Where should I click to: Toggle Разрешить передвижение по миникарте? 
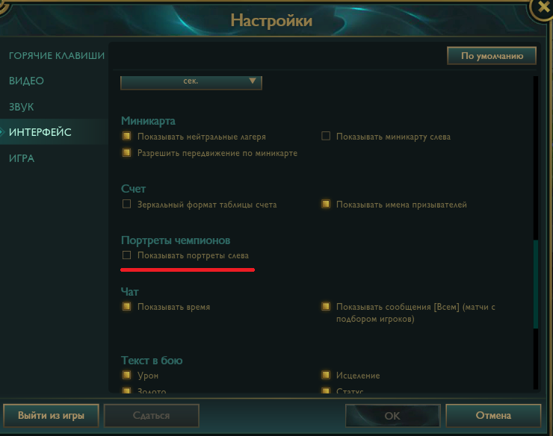coord(126,152)
